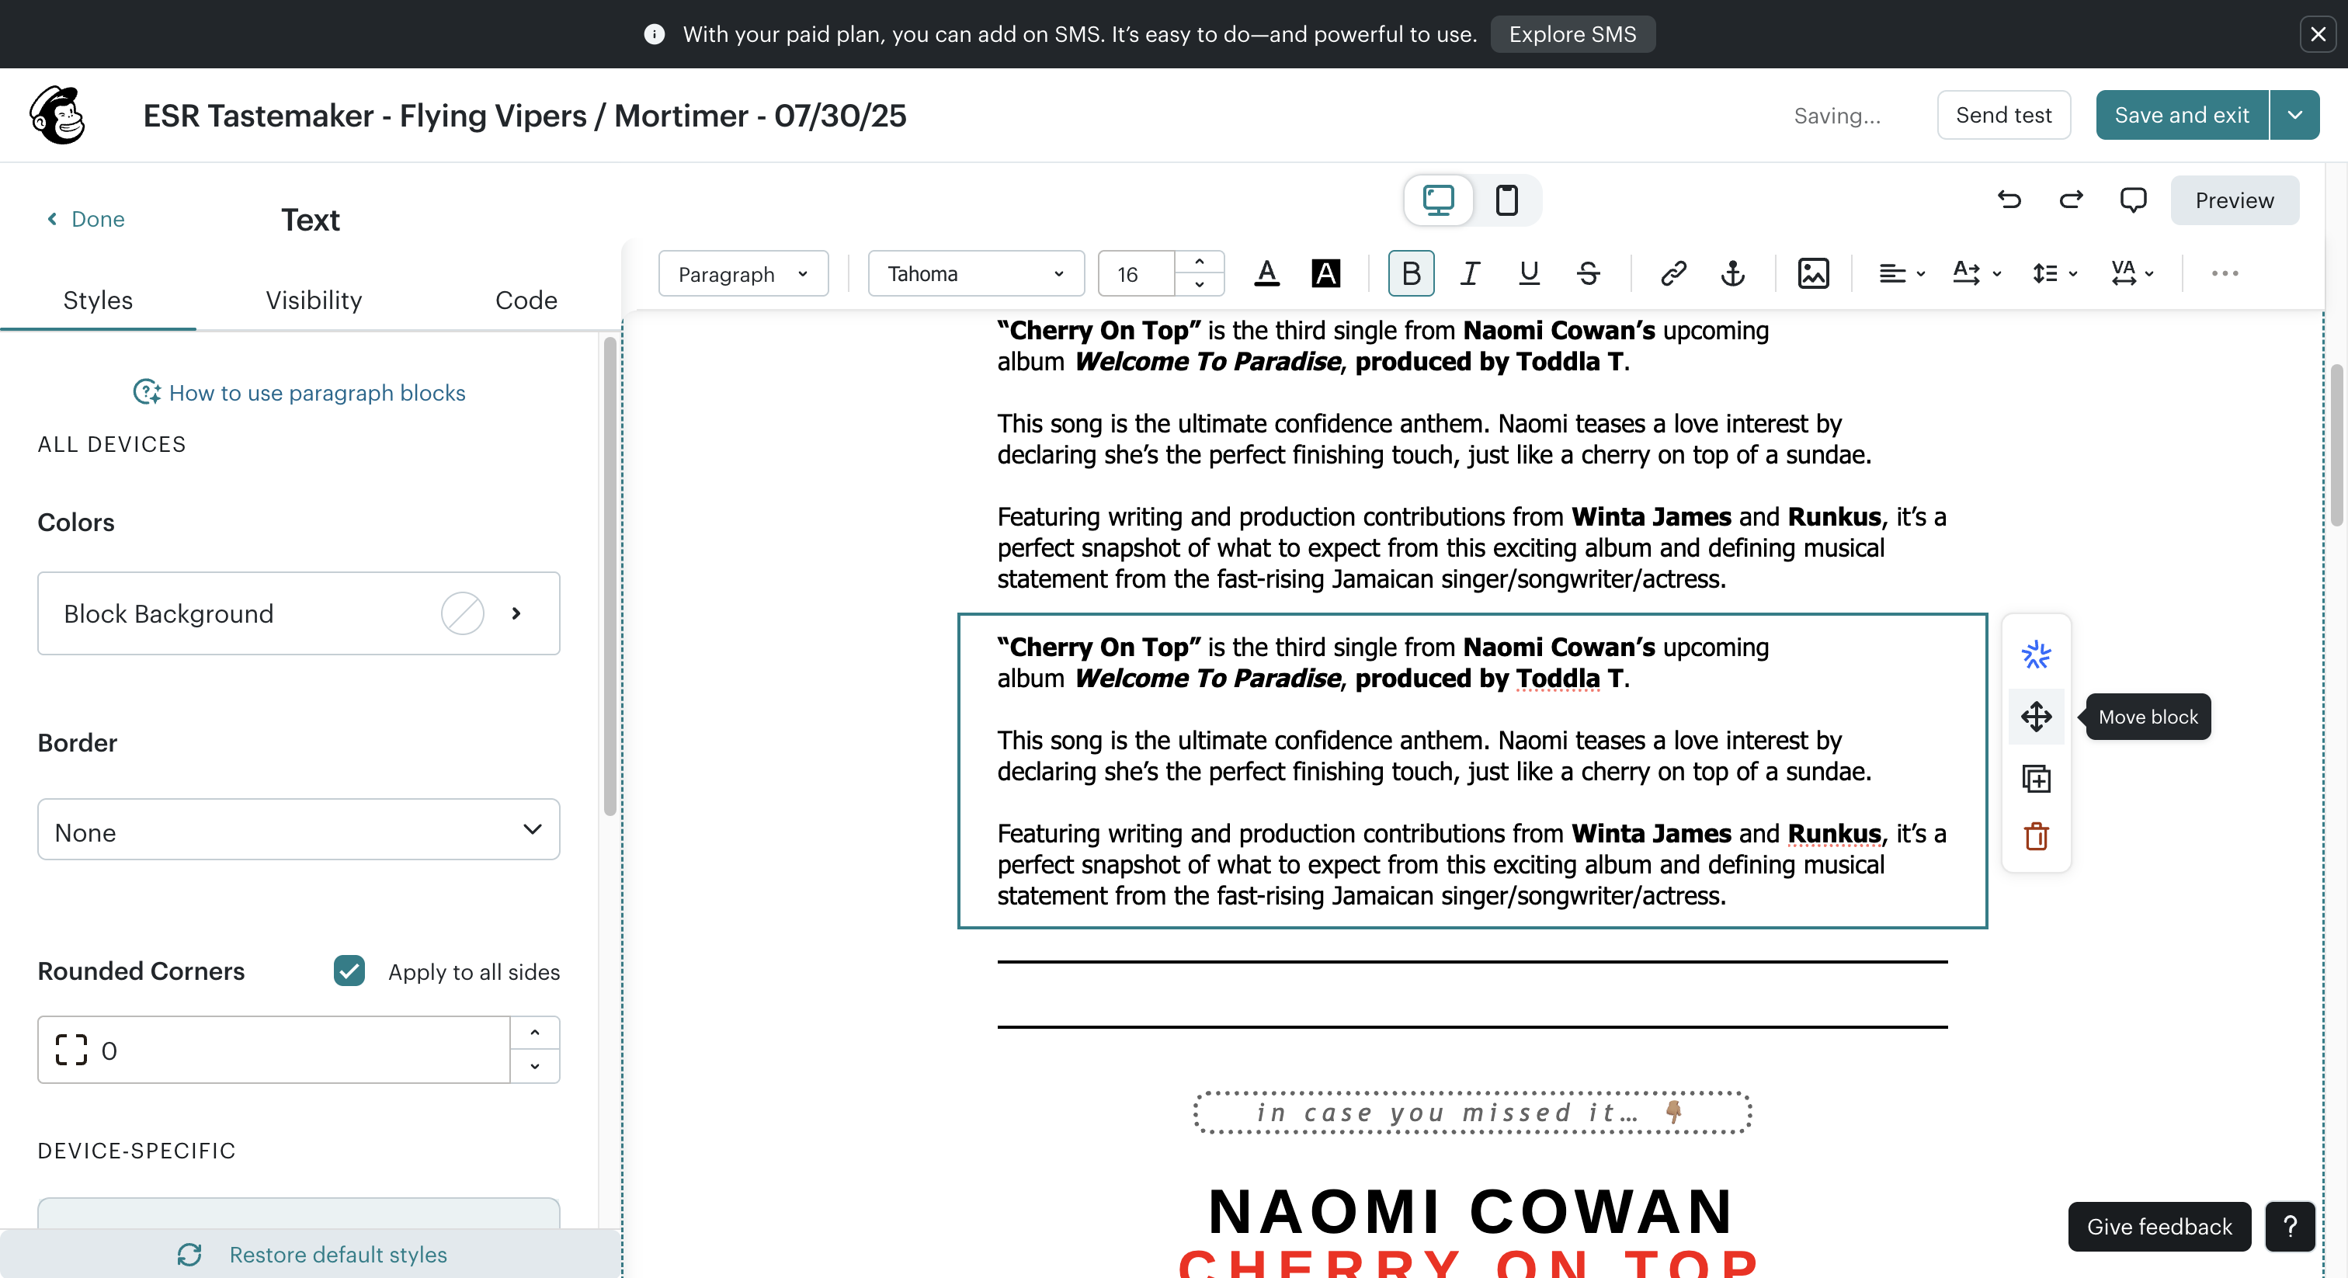Duplicate the selected text block
2348x1278 pixels.
coord(2037,779)
